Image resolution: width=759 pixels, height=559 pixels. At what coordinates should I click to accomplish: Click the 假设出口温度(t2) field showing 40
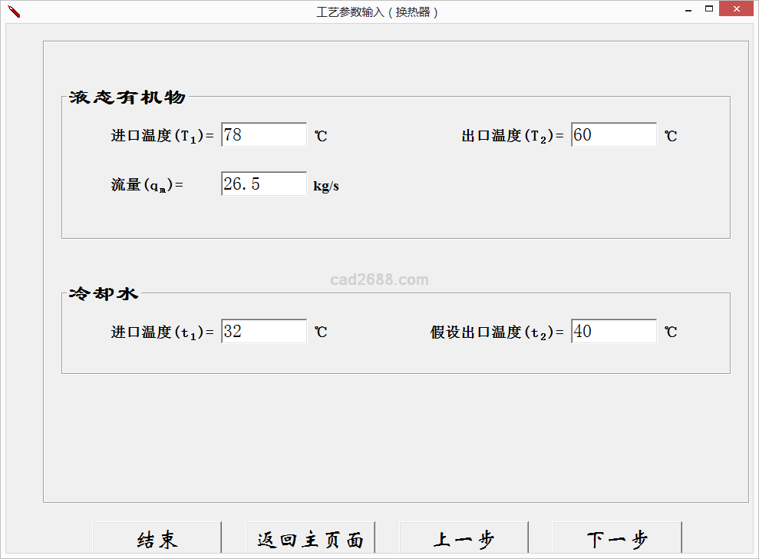pyautogui.click(x=614, y=332)
